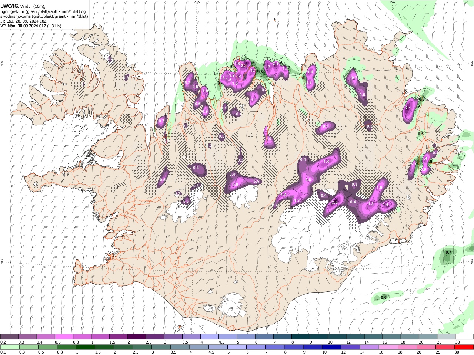Click the 15W longitude label
The height and width of the screenshot is (355, 474).
[x=393, y=2]
